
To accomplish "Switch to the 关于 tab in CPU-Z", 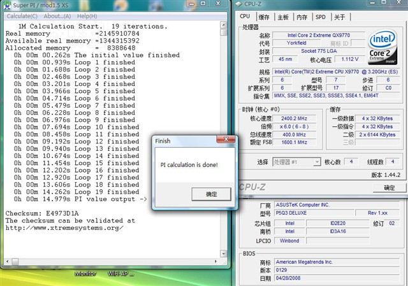I will (x=340, y=17).
